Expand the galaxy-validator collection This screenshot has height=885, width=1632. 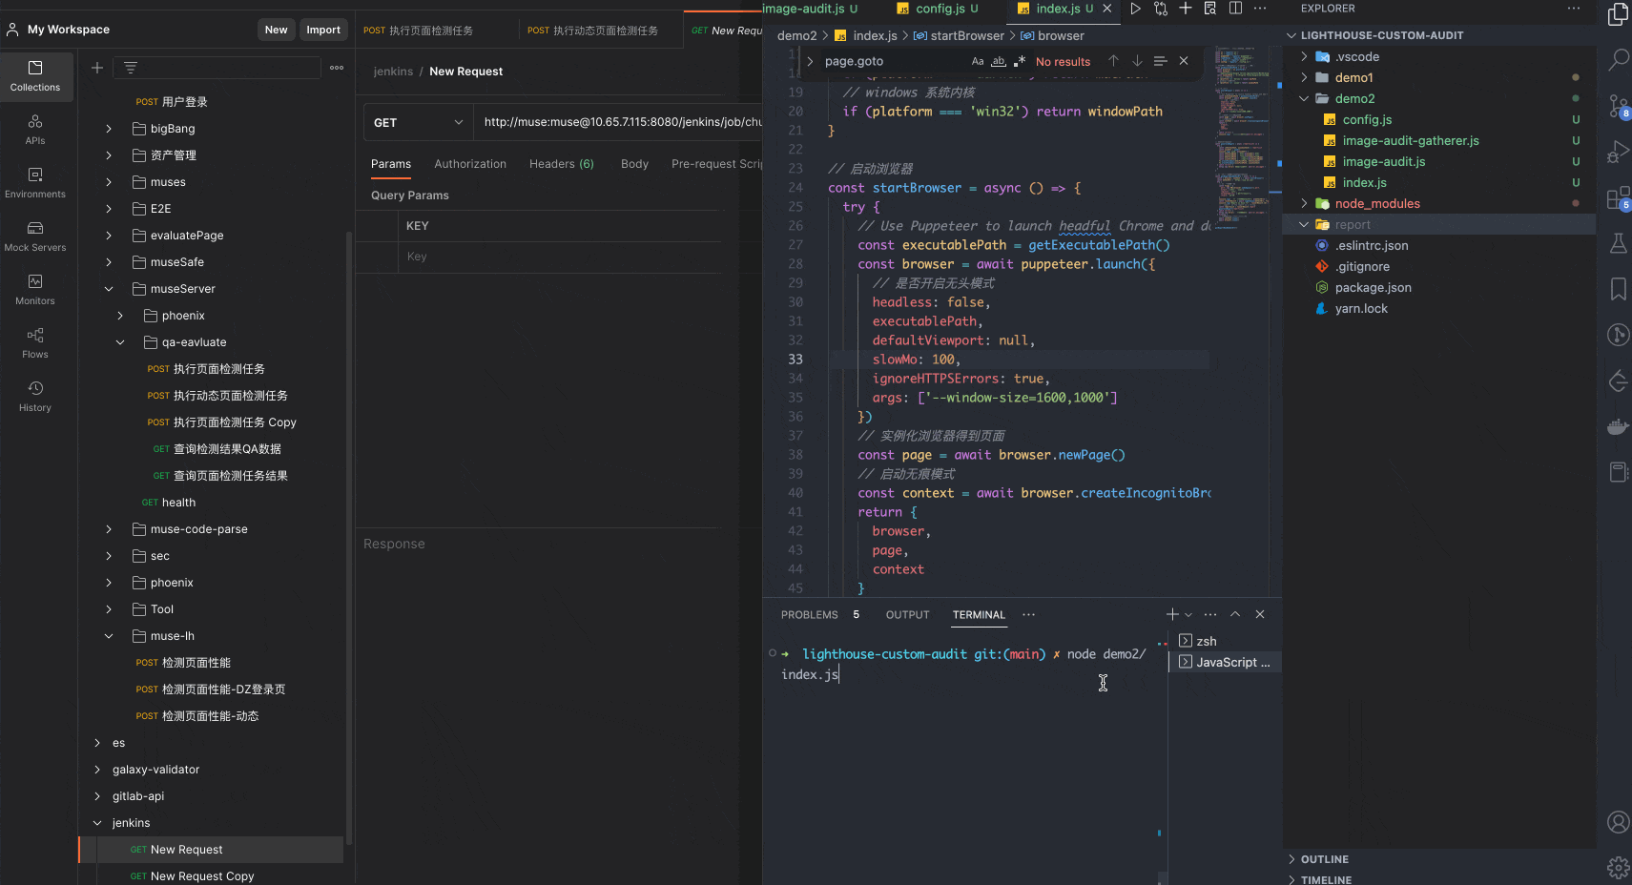click(x=97, y=770)
